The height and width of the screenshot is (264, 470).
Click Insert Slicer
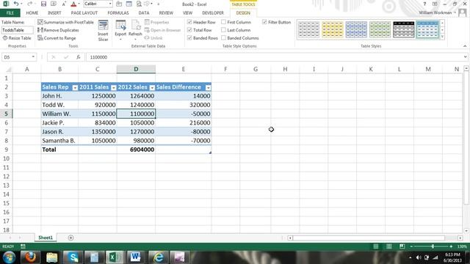[x=103, y=31]
